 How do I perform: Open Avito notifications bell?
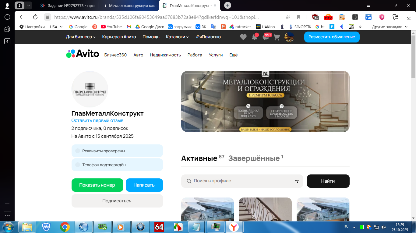tap(255, 37)
